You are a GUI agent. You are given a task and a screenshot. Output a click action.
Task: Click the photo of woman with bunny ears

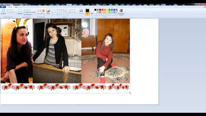point(17,51)
